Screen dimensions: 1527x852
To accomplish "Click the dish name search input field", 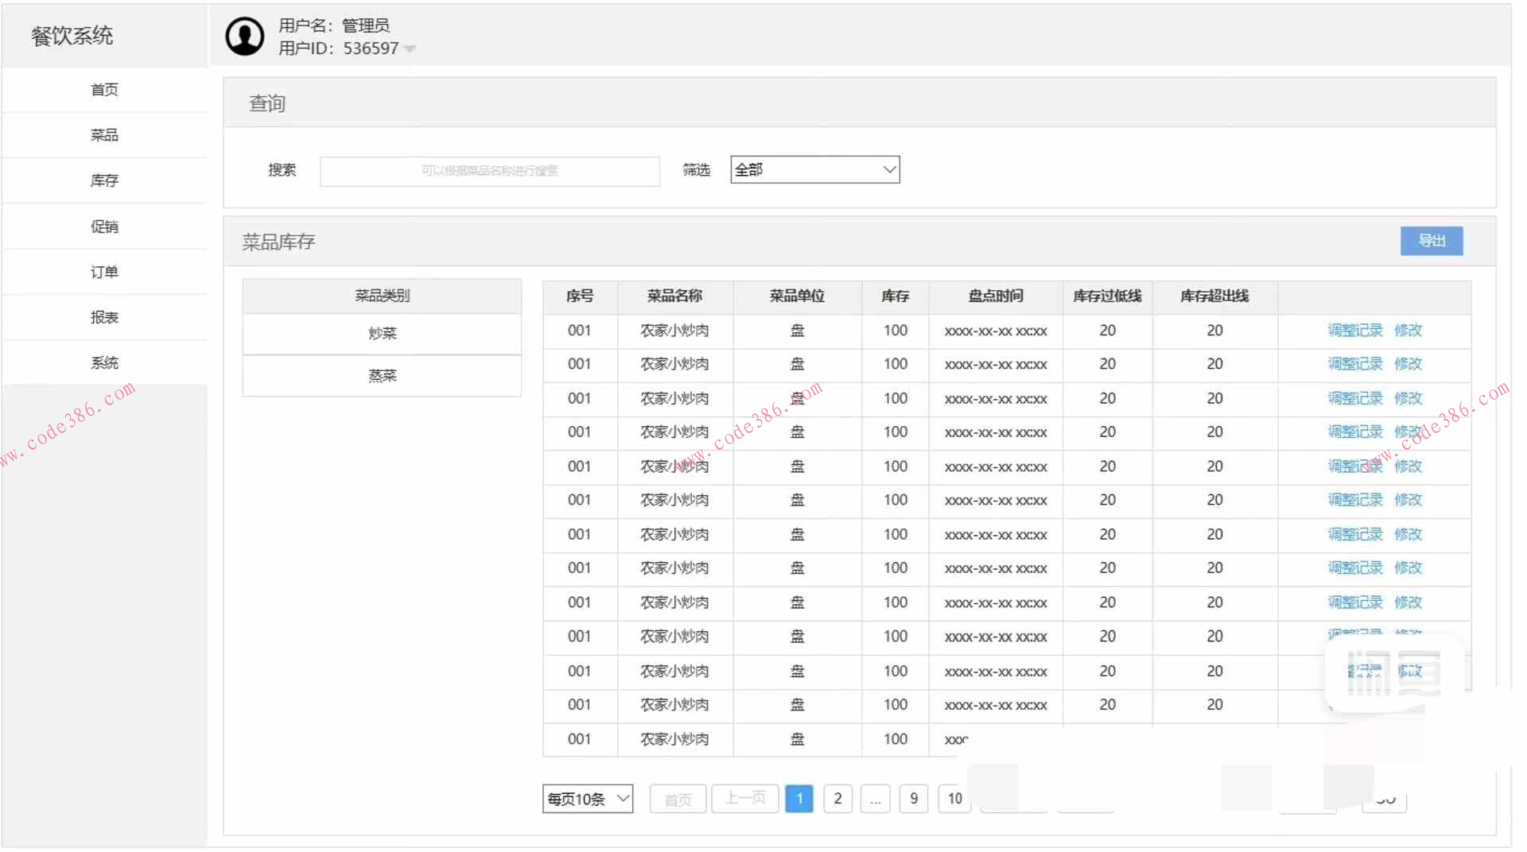I will coord(489,171).
